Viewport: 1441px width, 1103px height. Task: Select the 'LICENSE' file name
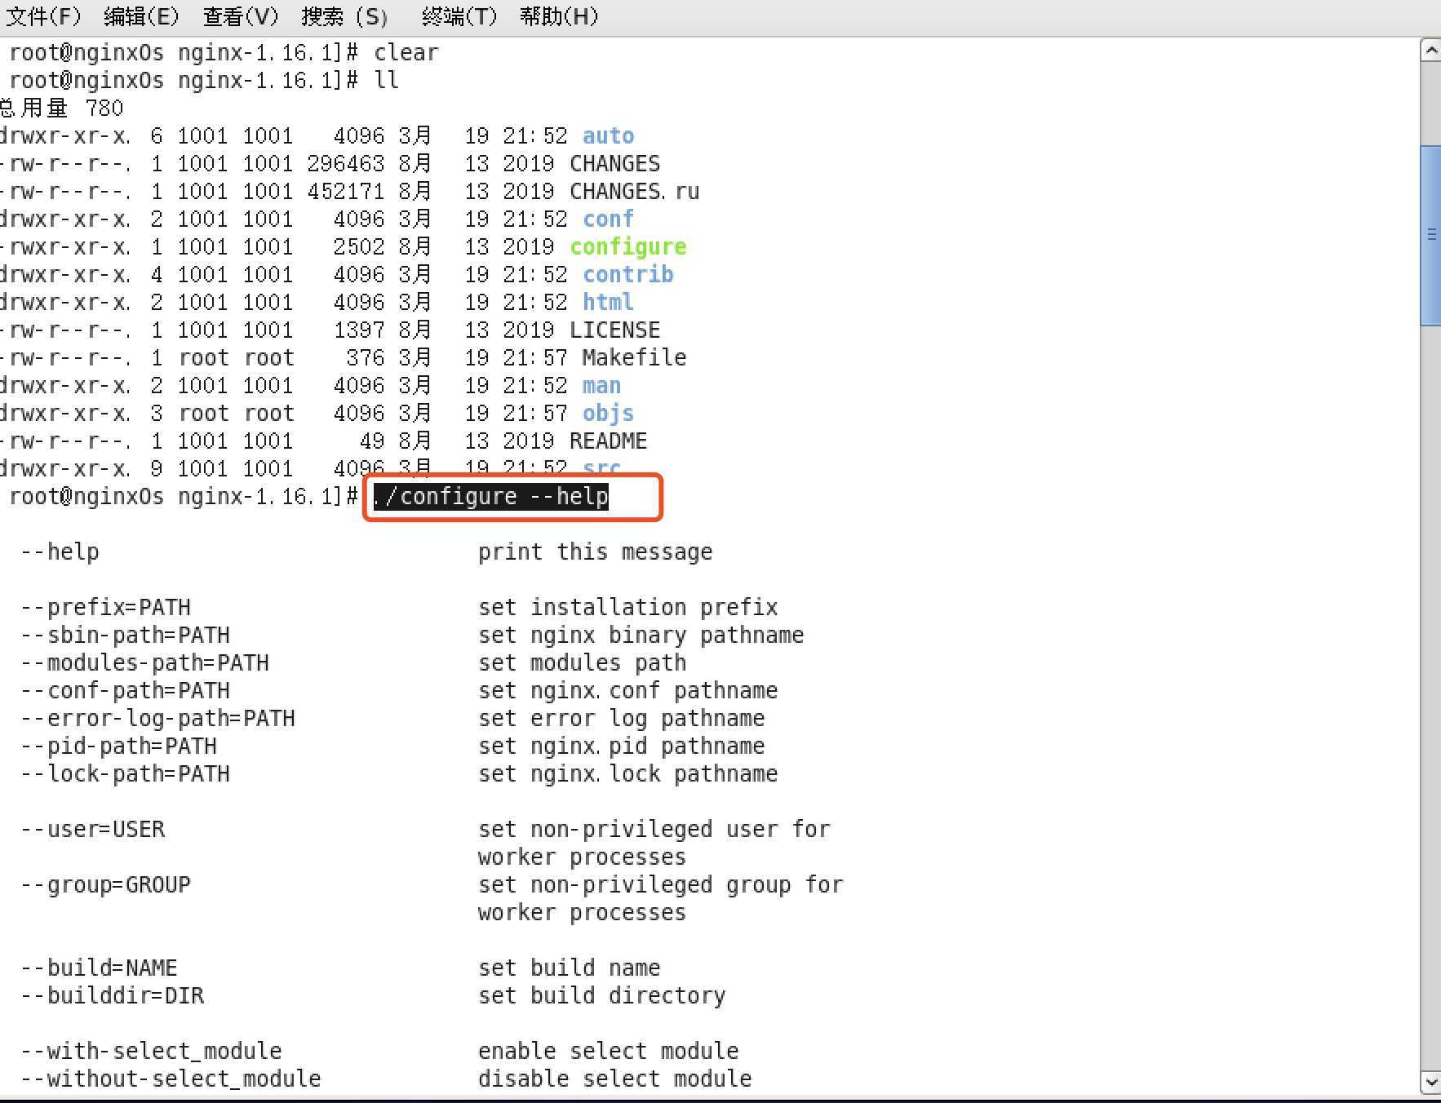[x=615, y=330]
